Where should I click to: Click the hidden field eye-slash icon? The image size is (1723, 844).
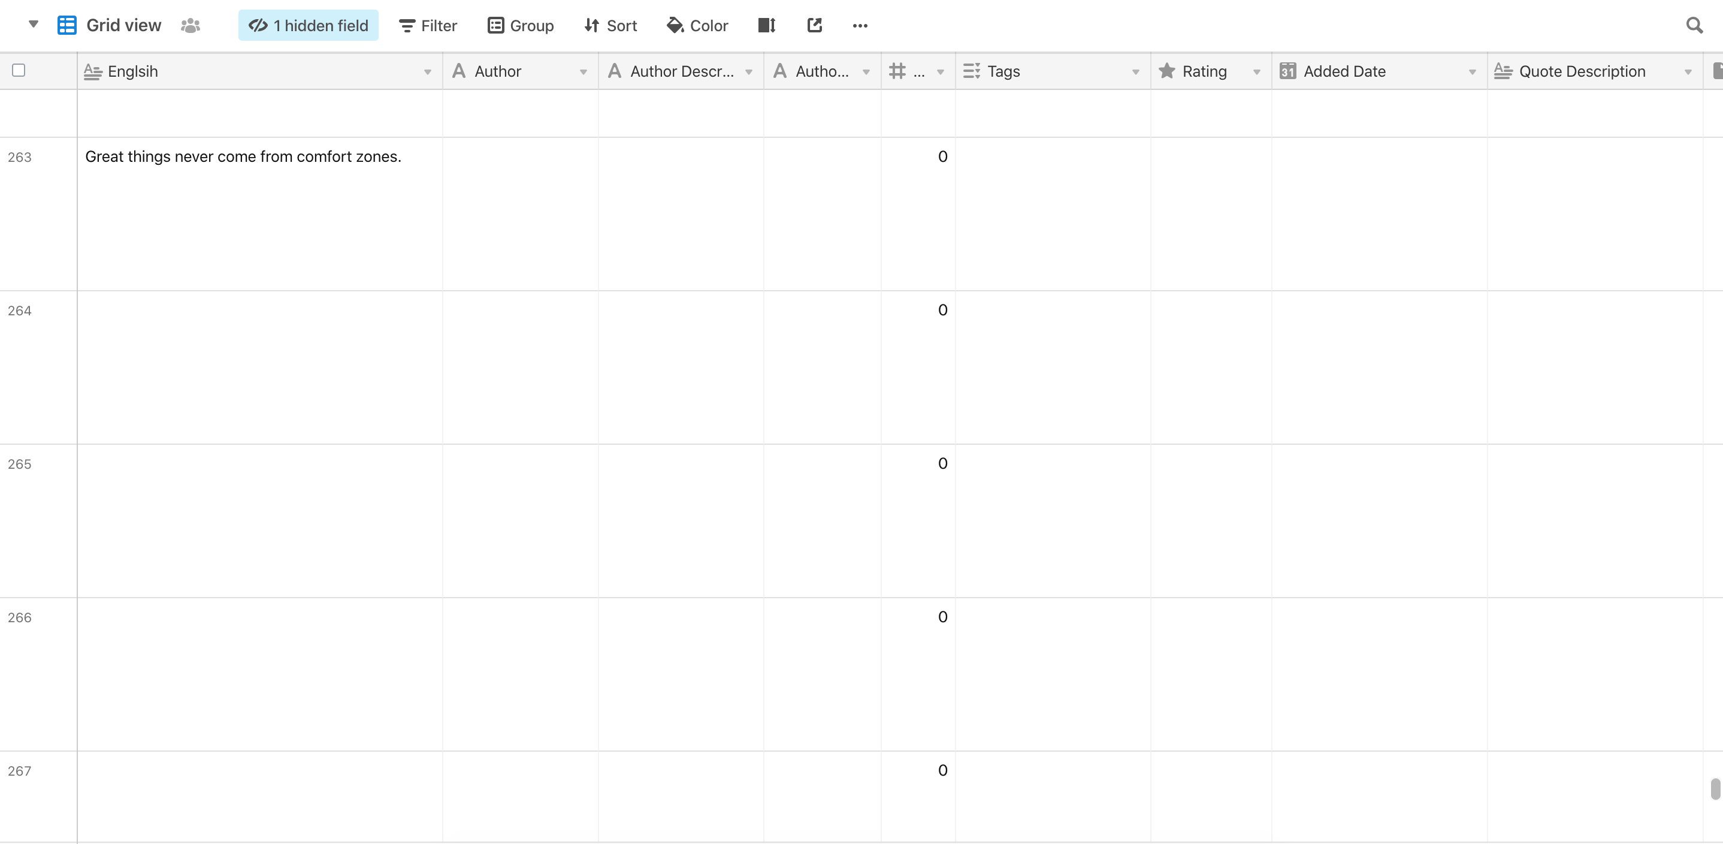coord(258,25)
